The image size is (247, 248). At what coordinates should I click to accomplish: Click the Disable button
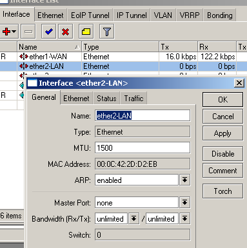(x=222, y=154)
